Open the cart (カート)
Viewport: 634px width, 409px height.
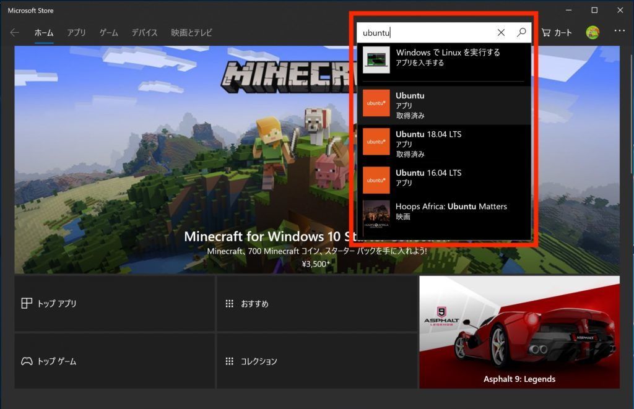pyautogui.click(x=557, y=33)
